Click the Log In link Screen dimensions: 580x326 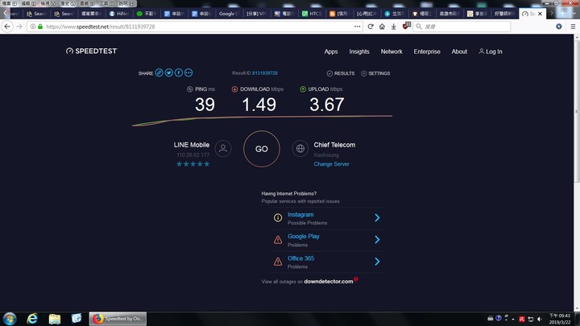coord(491,52)
